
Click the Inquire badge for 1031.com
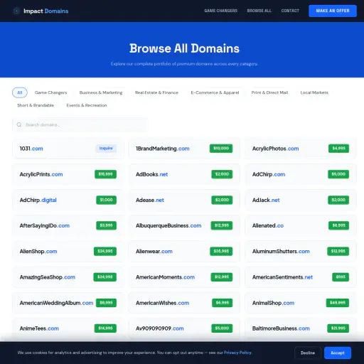pos(106,149)
